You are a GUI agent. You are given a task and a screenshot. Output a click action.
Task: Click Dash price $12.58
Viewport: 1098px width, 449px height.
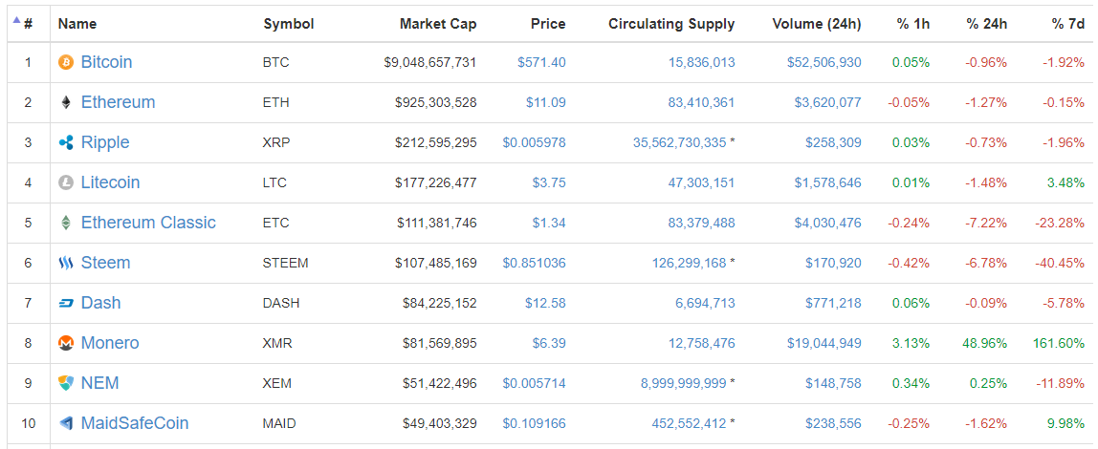(x=545, y=304)
